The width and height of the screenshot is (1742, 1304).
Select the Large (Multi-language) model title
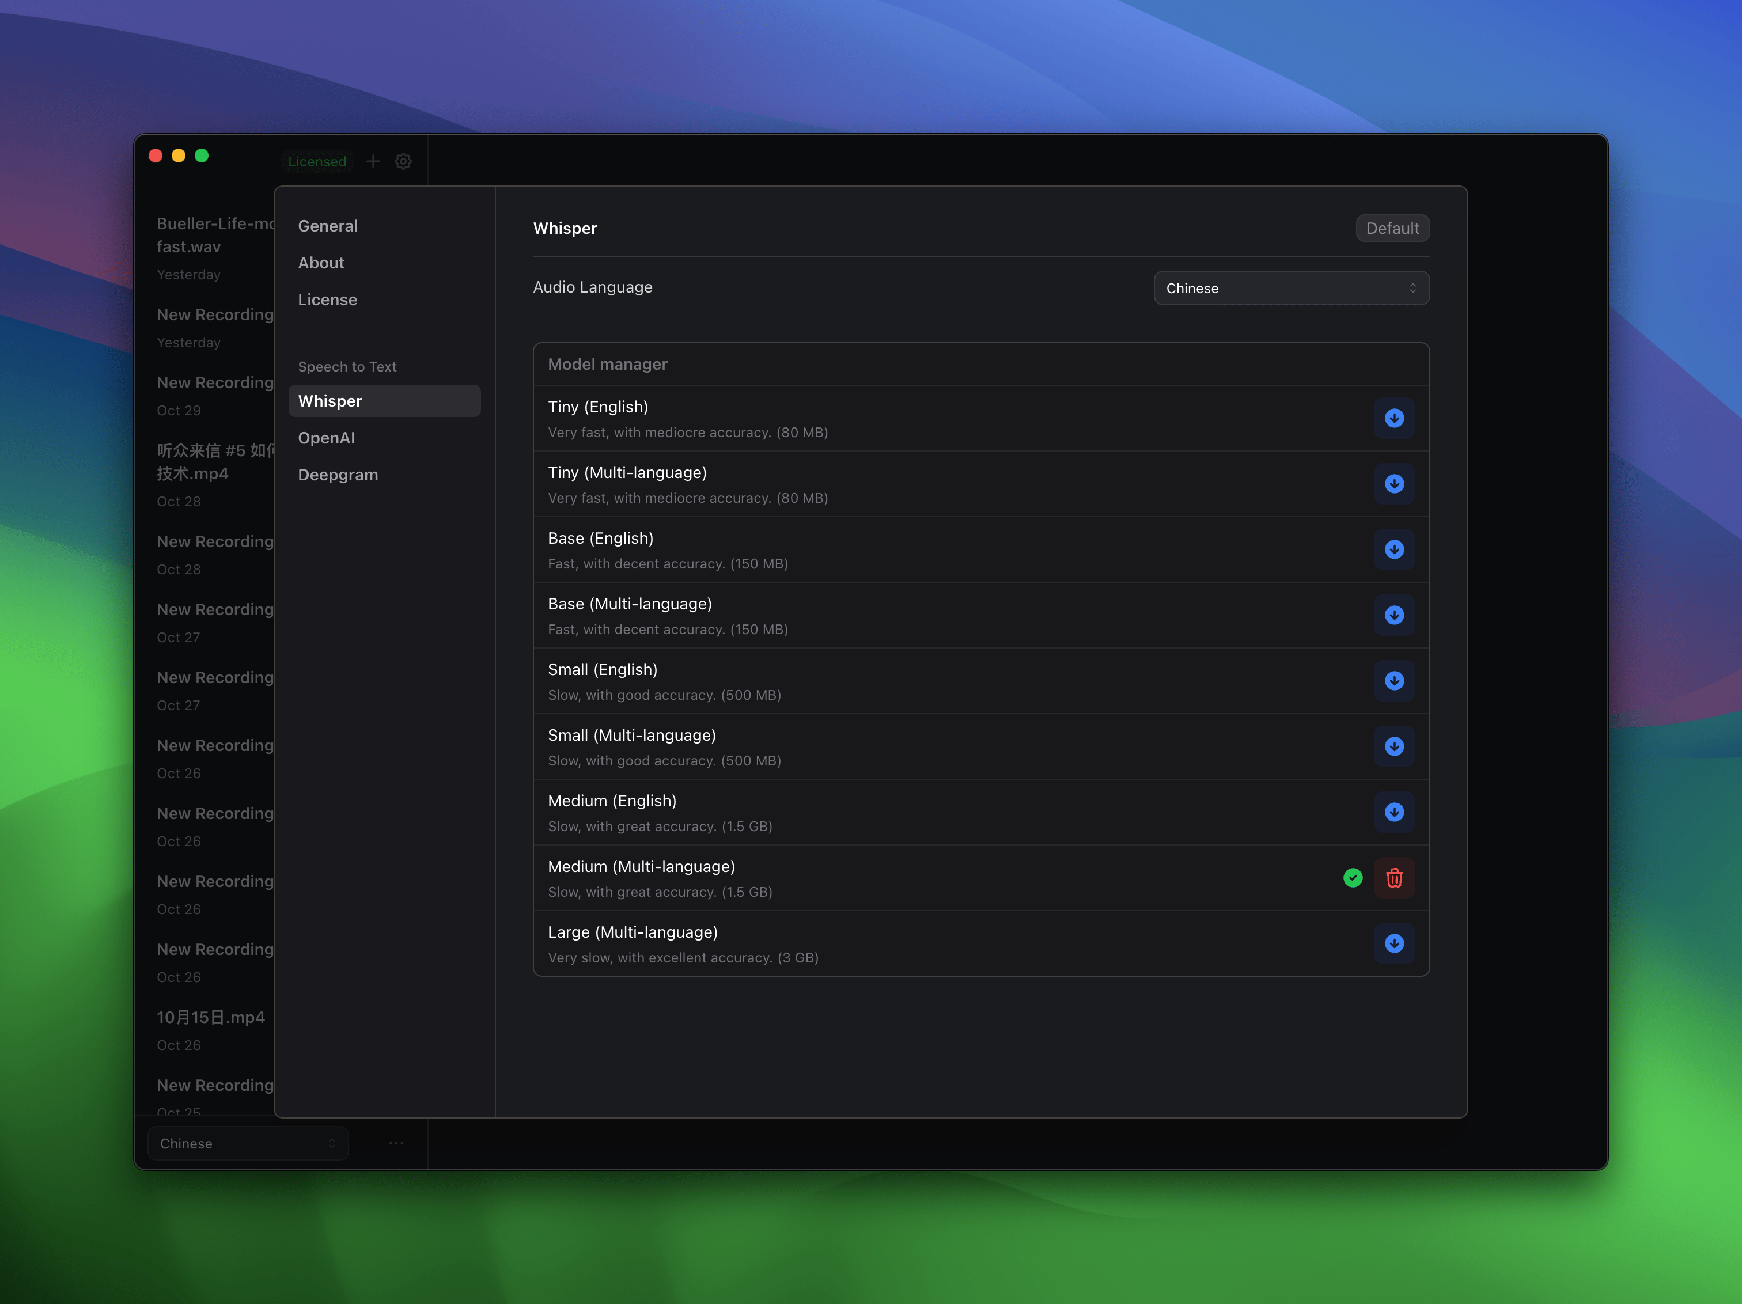point(633,932)
